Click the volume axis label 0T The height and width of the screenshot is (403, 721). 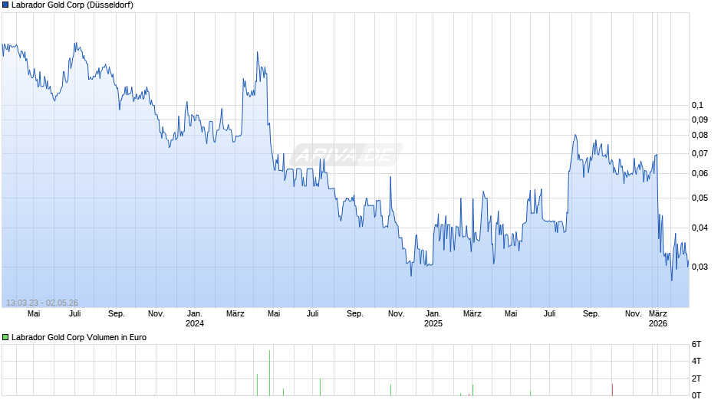click(696, 395)
